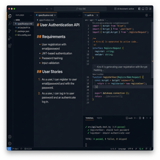Click the Kiro IDE search field
The image size is (160, 160).
coord(80,9)
